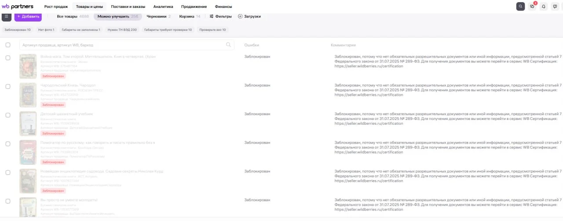Filter by Заблокирован 10 chip
This screenshot has height=221, width=563.
click(x=18, y=30)
